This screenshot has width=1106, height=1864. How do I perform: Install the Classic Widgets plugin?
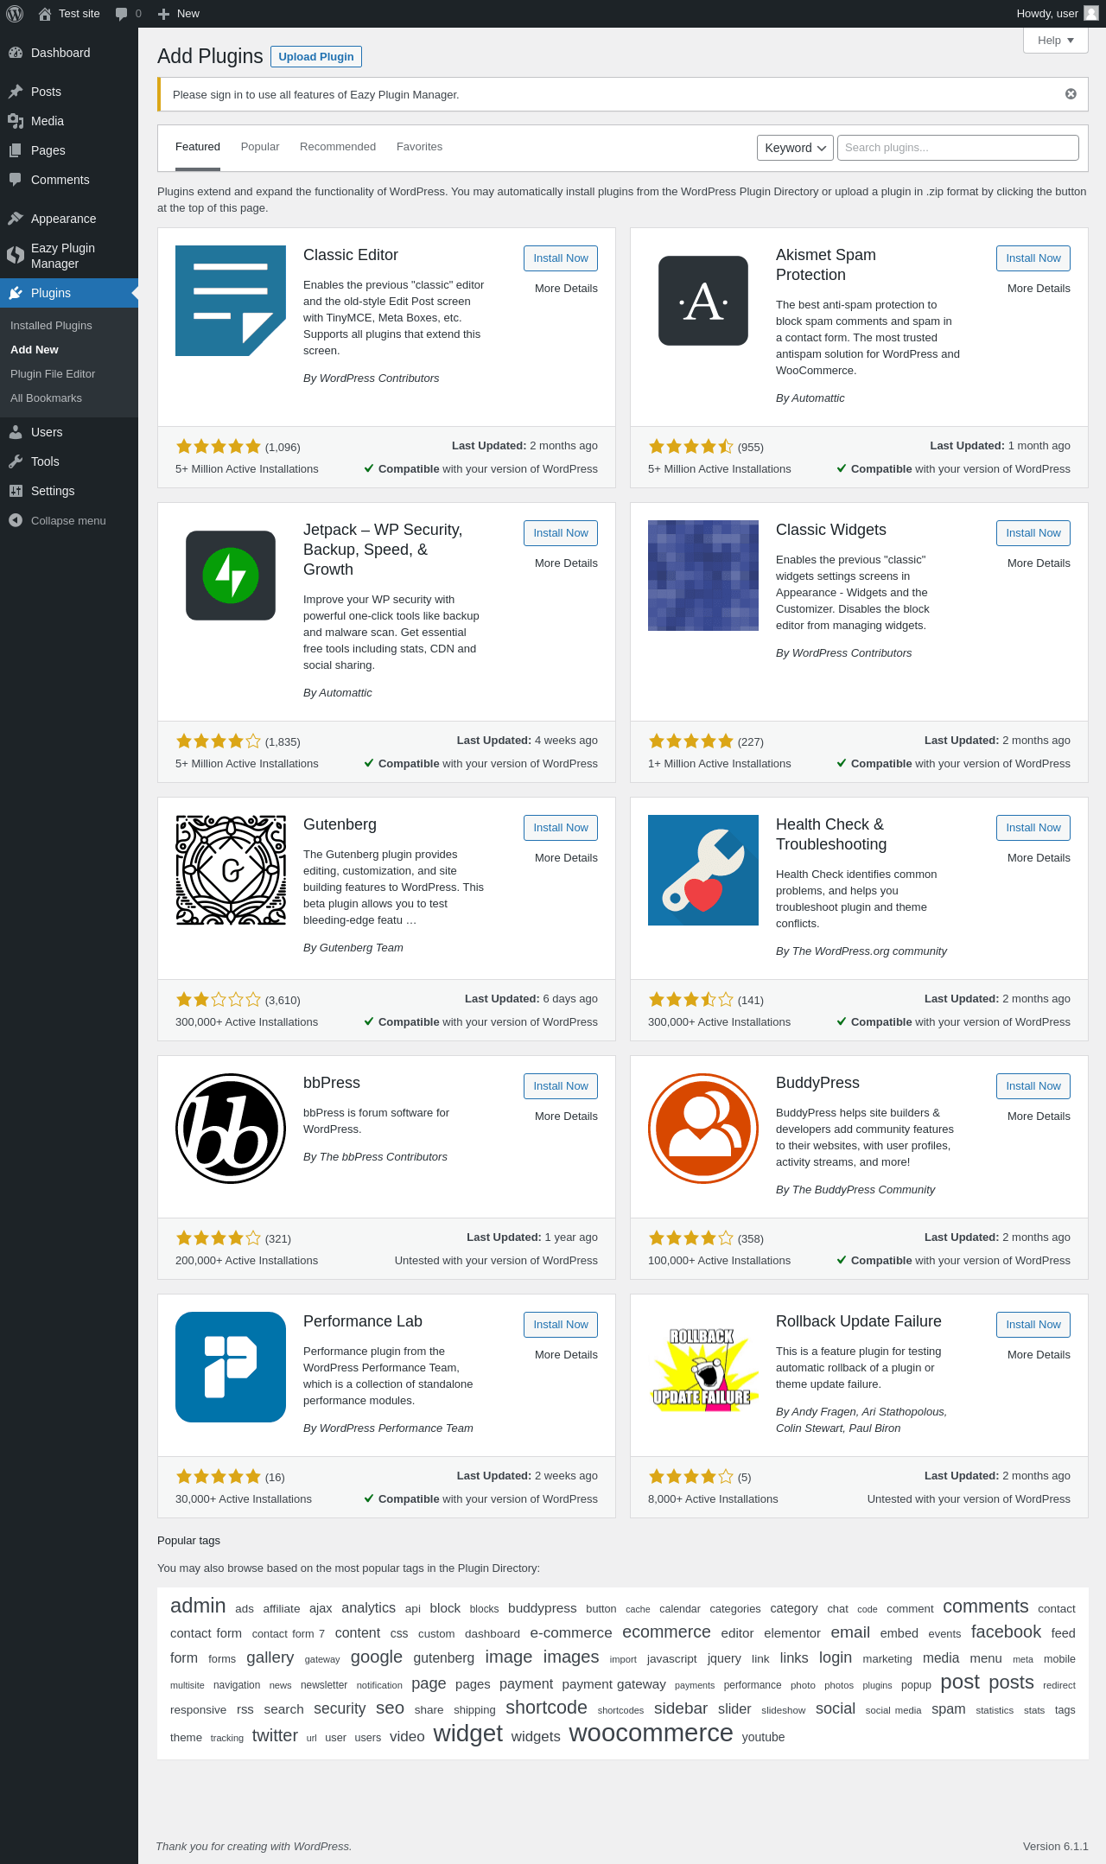point(1033,533)
